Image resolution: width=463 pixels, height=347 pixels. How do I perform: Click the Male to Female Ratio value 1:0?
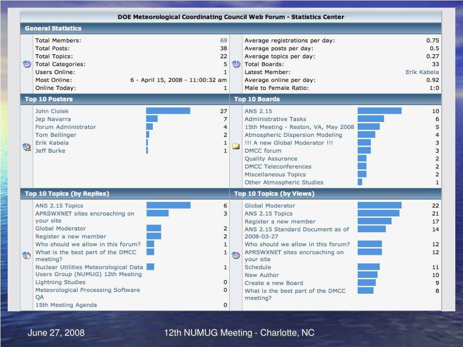tap(434, 88)
